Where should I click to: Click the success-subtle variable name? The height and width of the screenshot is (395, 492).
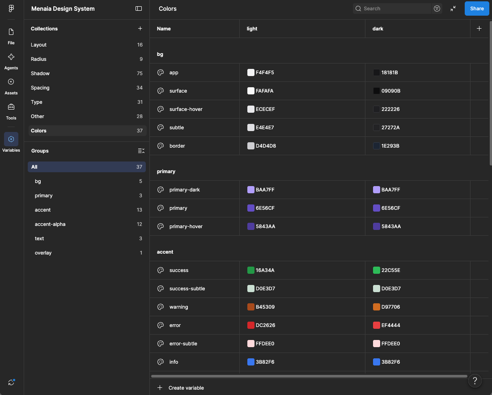point(187,289)
